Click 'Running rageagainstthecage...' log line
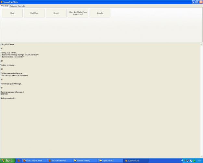 point(12,92)
